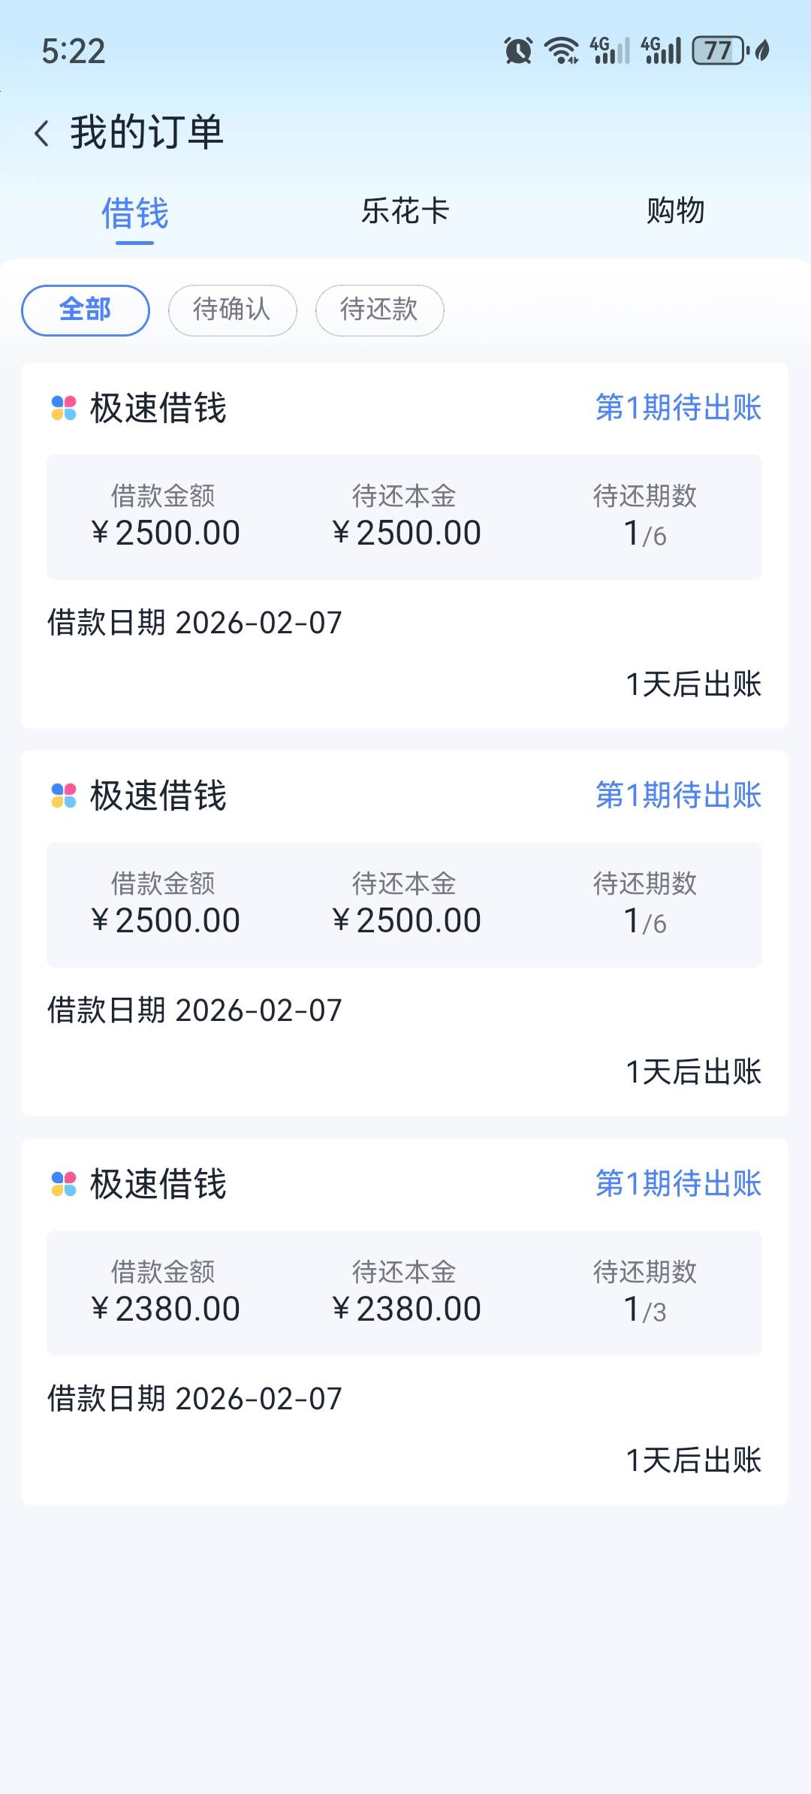Tap the second loan's colorful logo icon
This screenshot has width=811, height=1794.
tap(64, 796)
